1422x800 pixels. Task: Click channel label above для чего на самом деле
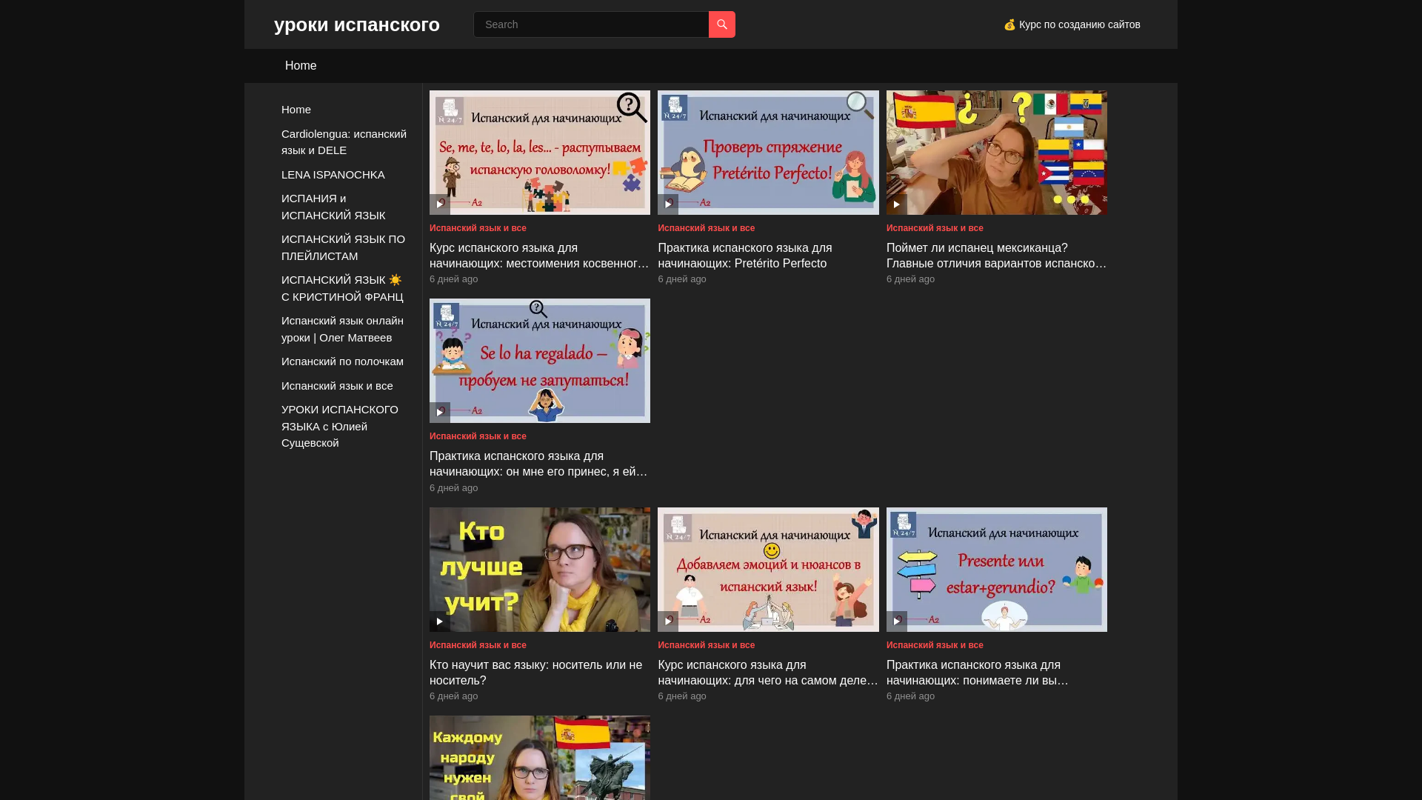706,645
